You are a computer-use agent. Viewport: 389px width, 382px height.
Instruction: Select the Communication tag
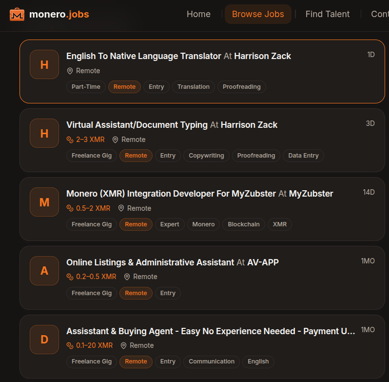pos(212,362)
